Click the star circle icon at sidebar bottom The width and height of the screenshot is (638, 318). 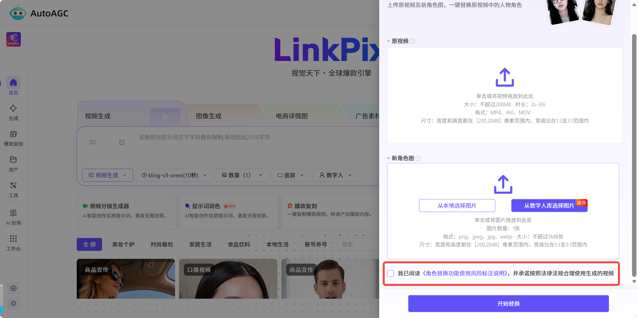14,288
